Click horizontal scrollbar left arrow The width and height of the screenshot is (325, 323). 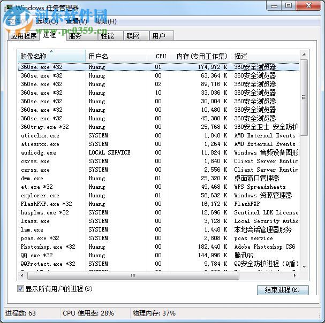[22, 275]
